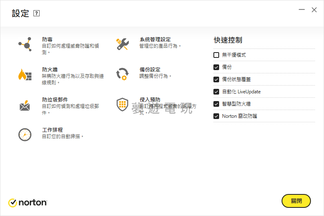324x216 pixels.
Task: Click description 管理您的產品行為
Action: tap(160, 46)
